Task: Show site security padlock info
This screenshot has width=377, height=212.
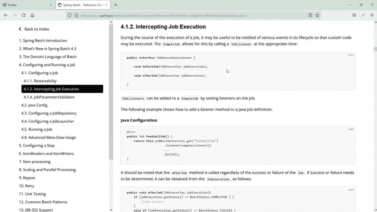Action: coord(77,15)
